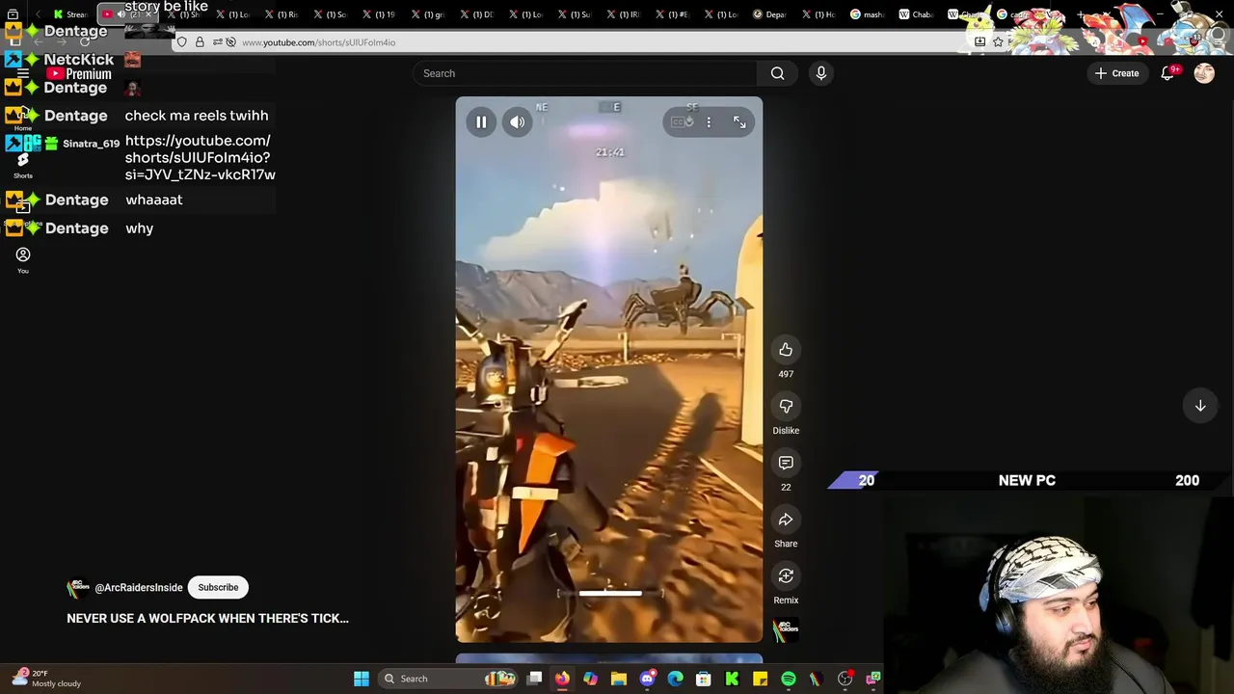The image size is (1234, 694).
Task: Switch to the Depar browser tab
Action: (769, 14)
